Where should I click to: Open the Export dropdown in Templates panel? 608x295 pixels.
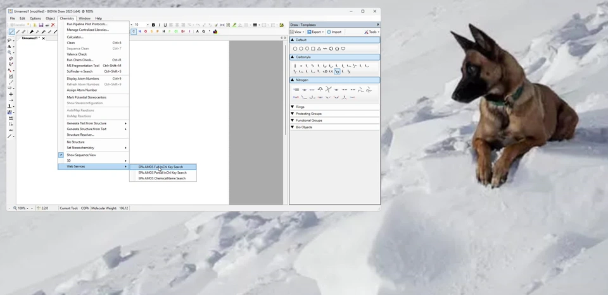[315, 32]
